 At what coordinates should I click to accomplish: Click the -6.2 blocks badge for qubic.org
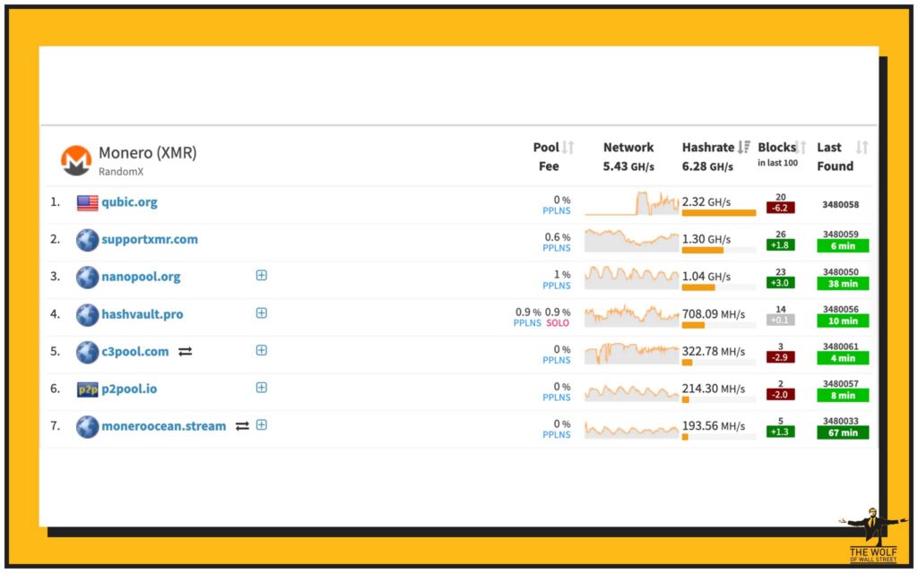coord(781,208)
